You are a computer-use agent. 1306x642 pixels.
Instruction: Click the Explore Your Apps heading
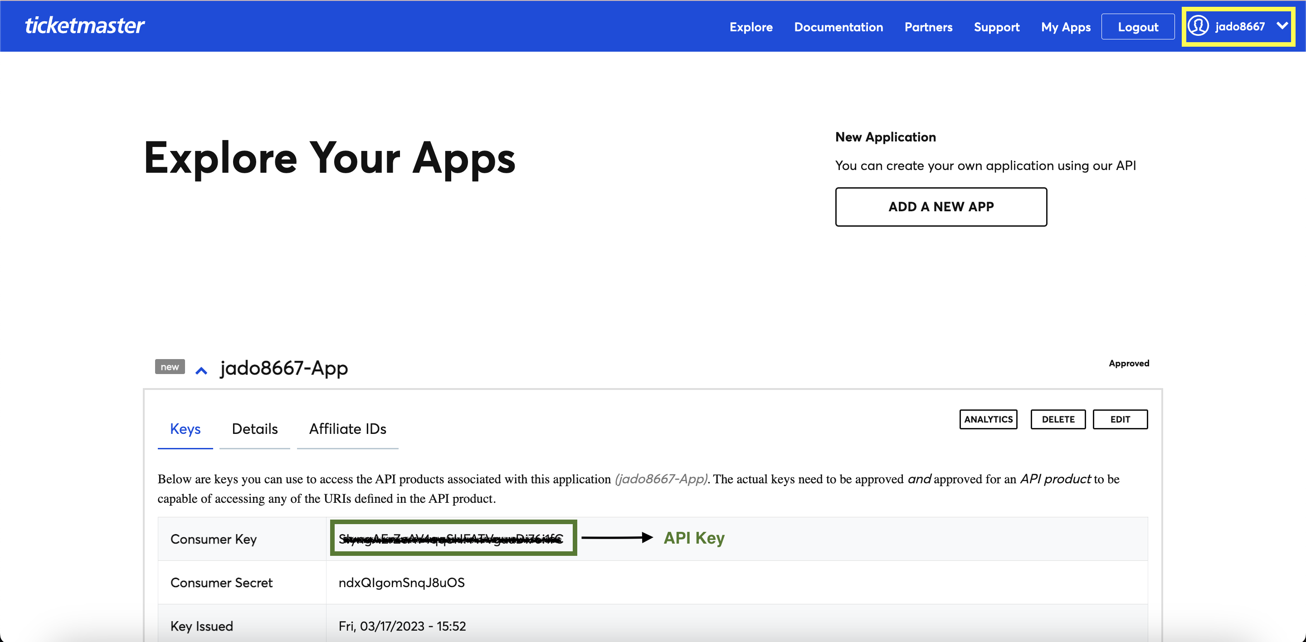(330, 158)
